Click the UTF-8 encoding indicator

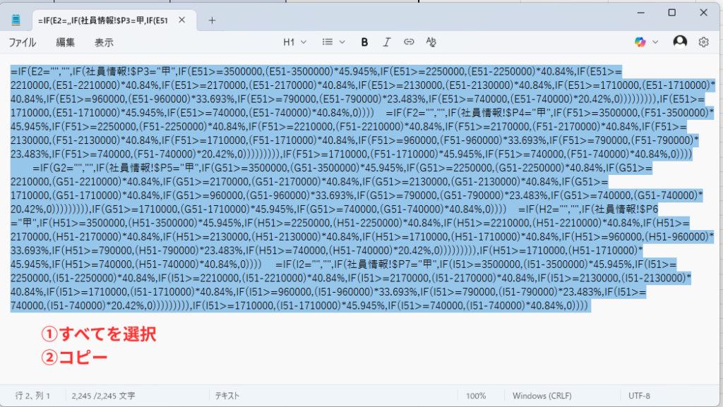click(x=638, y=396)
